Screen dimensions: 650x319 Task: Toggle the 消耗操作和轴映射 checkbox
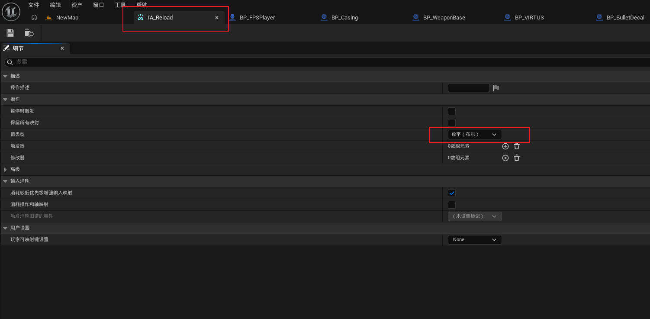point(452,205)
